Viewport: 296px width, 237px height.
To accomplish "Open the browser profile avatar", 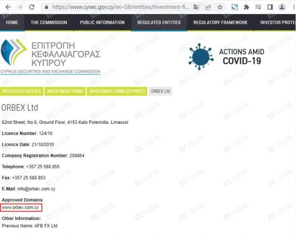I will click(282, 7).
